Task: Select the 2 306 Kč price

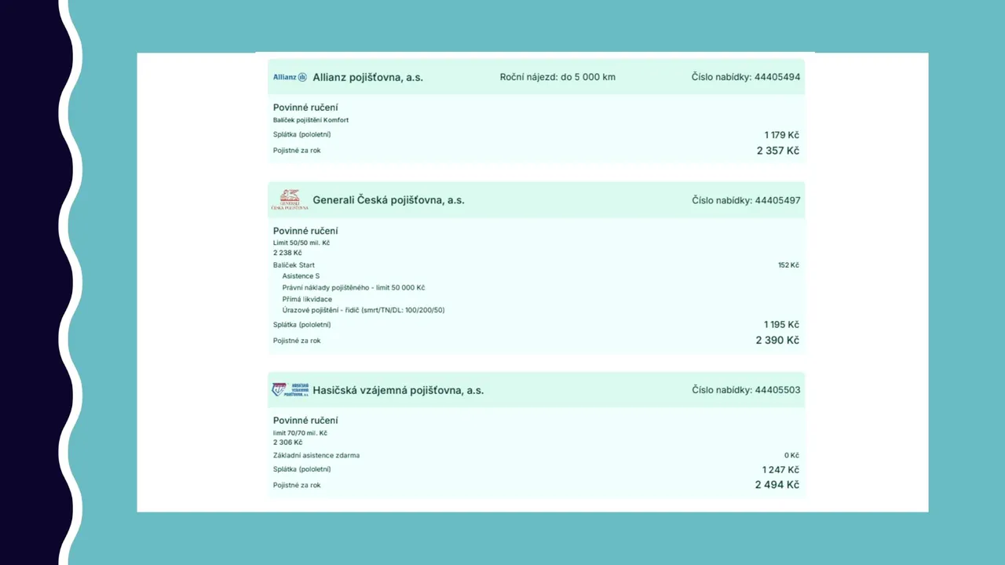Action: pos(287,443)
